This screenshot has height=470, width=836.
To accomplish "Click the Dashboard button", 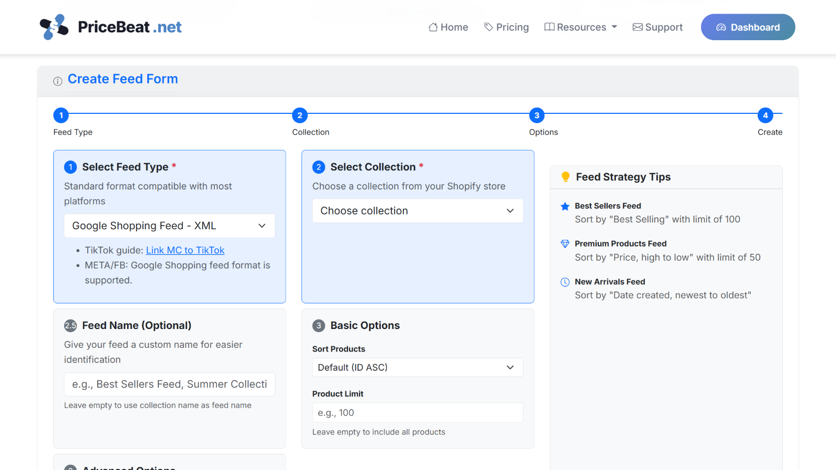I will pyautogui.click(x=748, y=27).
